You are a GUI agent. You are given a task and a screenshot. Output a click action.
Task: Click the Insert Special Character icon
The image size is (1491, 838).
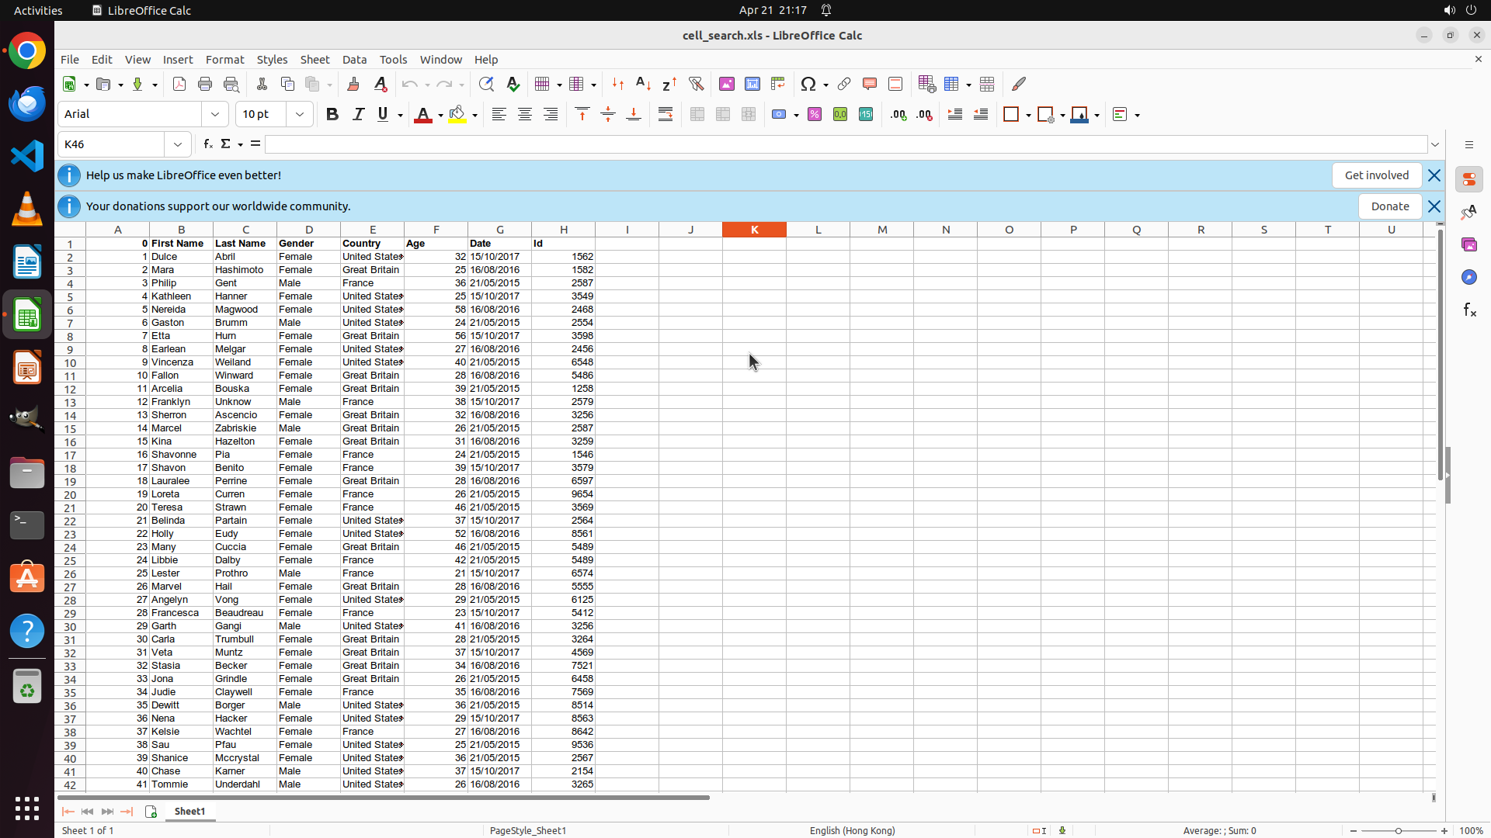click(808, 84)
